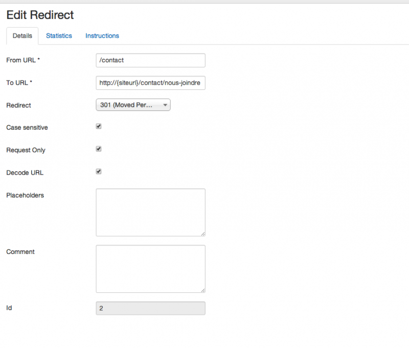The height and width of the screenshot is (348, 409).
Task: Open the Instructions tab
Action: click(x=102, y=36)
